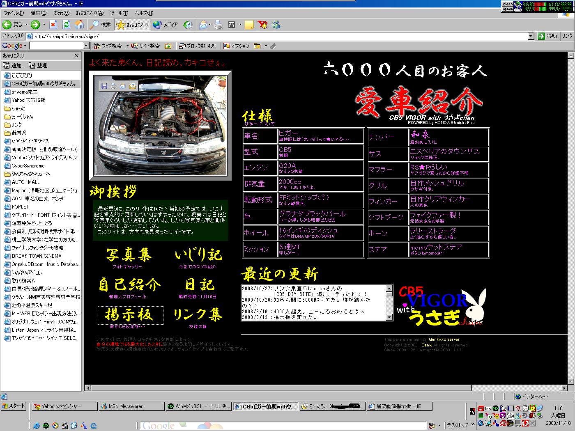Toggle the お気に入り favorites panel button
The height and width of the screenshot is (431, 575).
(x=133, y=25)
